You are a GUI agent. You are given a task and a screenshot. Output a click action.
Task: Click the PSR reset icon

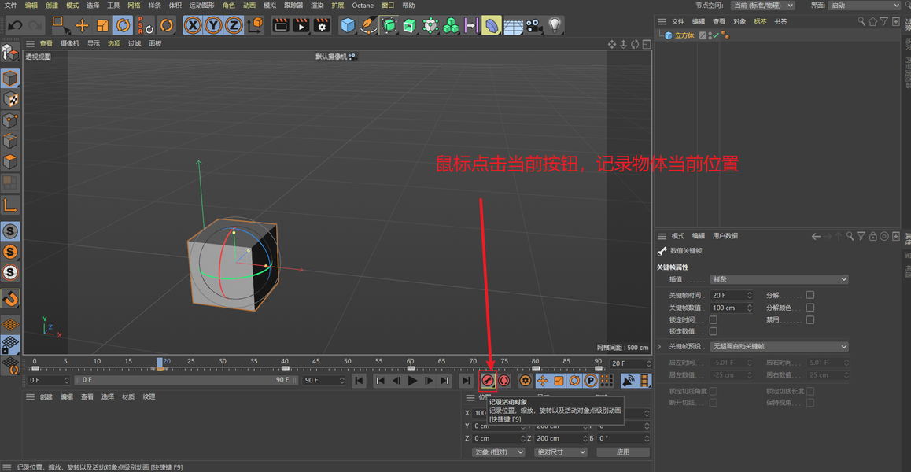click(146, 25)
